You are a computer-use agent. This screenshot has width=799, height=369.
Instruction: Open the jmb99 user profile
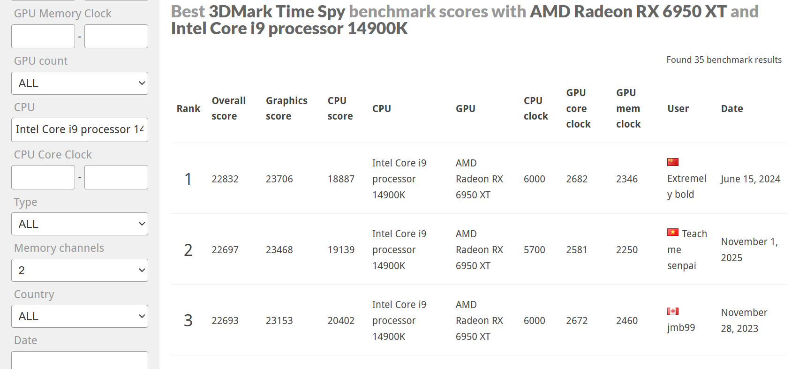681,328
